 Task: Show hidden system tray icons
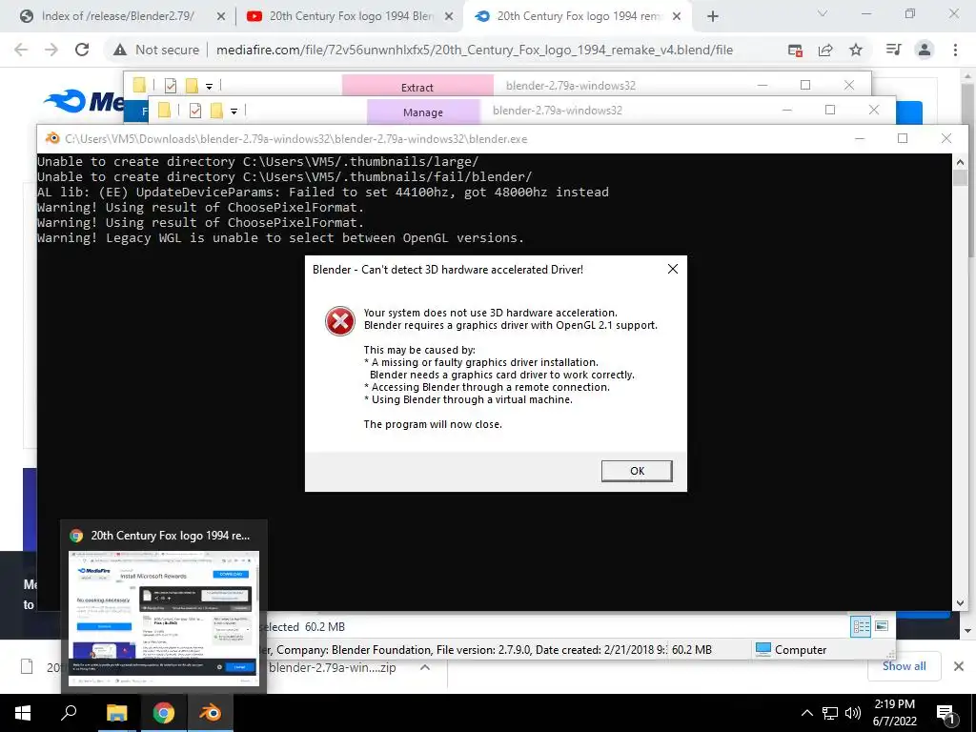coord(806,713)
